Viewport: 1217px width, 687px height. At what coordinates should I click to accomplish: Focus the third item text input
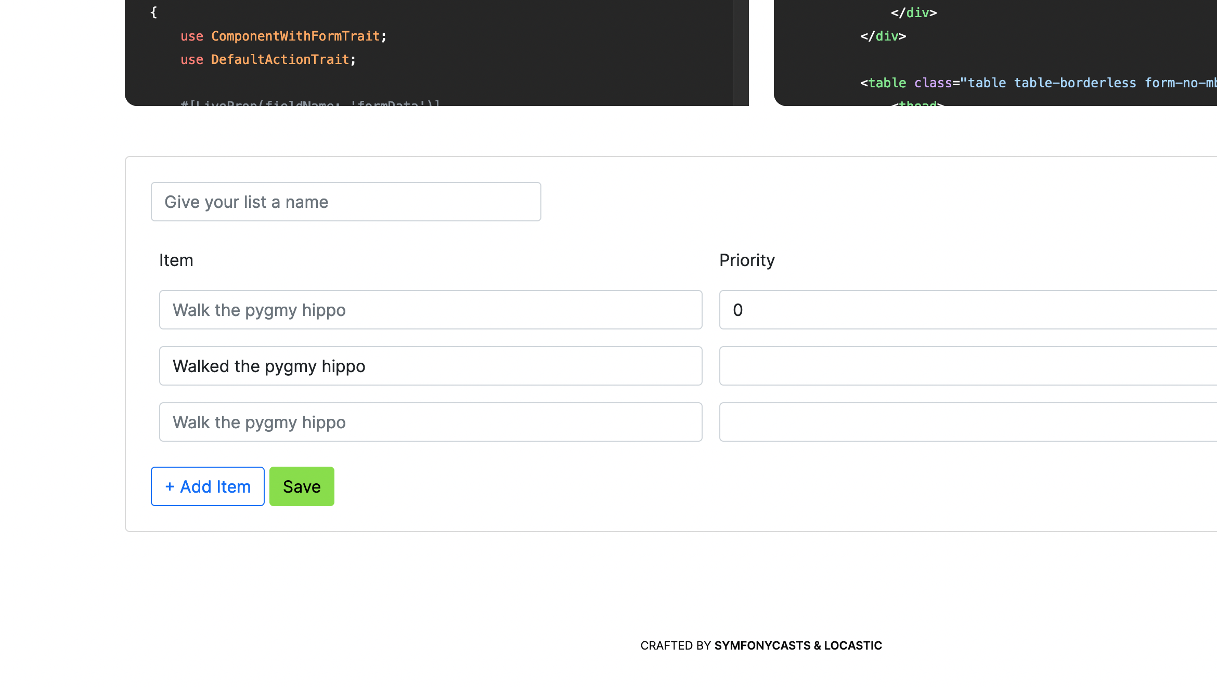coord(431,422)
